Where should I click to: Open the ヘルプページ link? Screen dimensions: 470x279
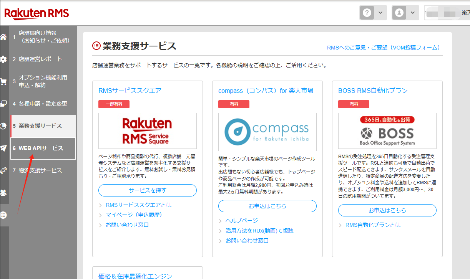242,221
